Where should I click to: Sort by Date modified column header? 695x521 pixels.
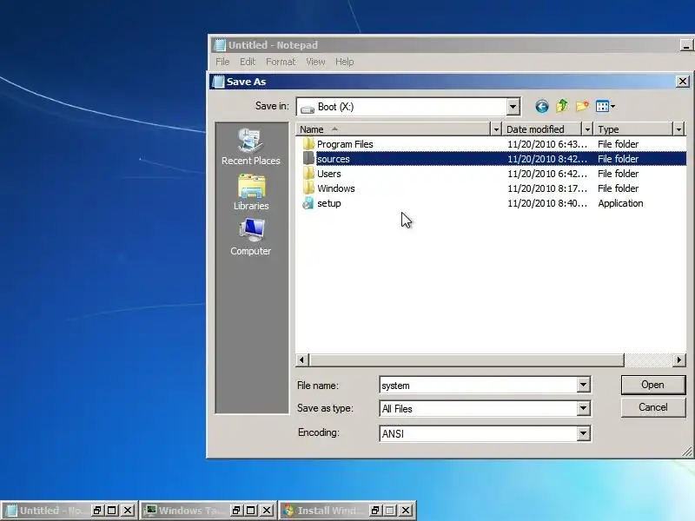[542, 129]
